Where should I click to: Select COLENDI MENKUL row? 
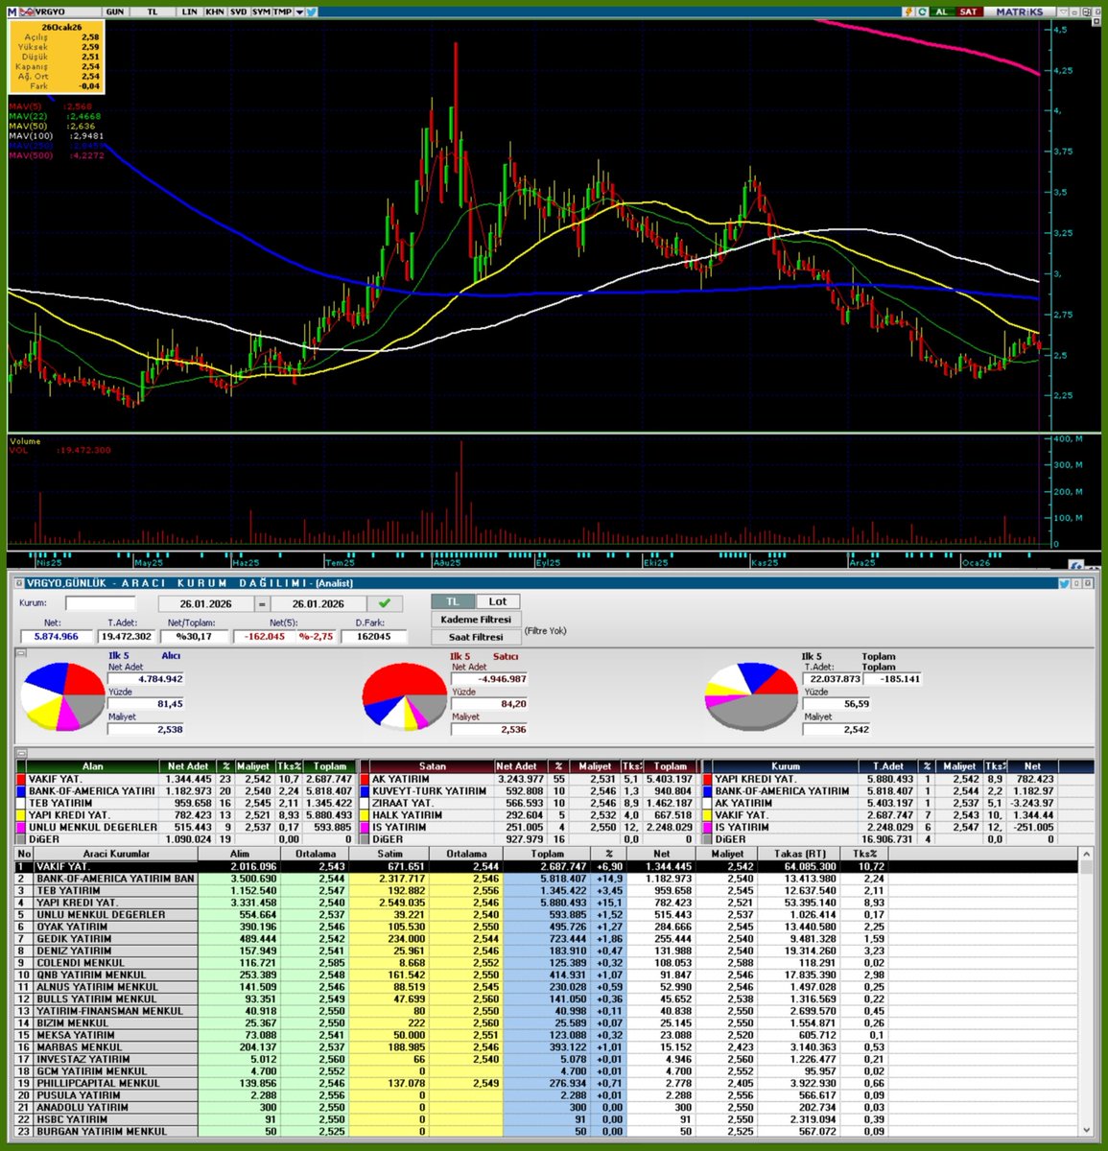[x=547, y=963]
